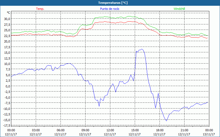Click the 'Temperaturas [°C]' chart title
Image resolution: width=220 pixels, height=137 pixels.
click(113, 3)
